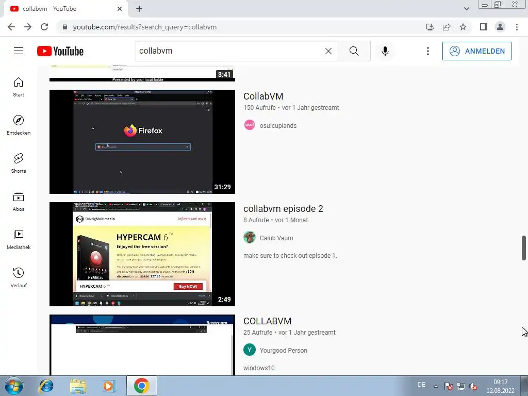
Task: Click Yourgood Person channel avatar
Action: pos(250,350)
